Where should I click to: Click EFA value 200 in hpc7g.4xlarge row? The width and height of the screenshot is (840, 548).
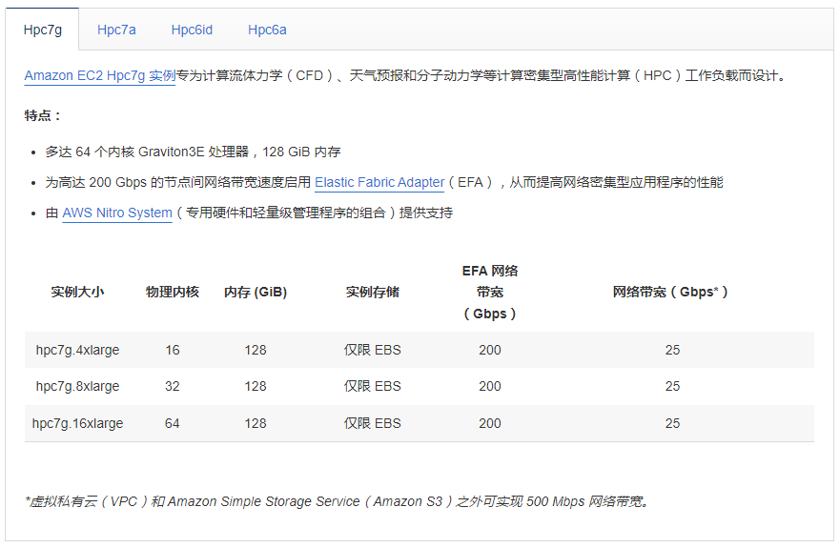pyautogui.click(x=490, y=350)
